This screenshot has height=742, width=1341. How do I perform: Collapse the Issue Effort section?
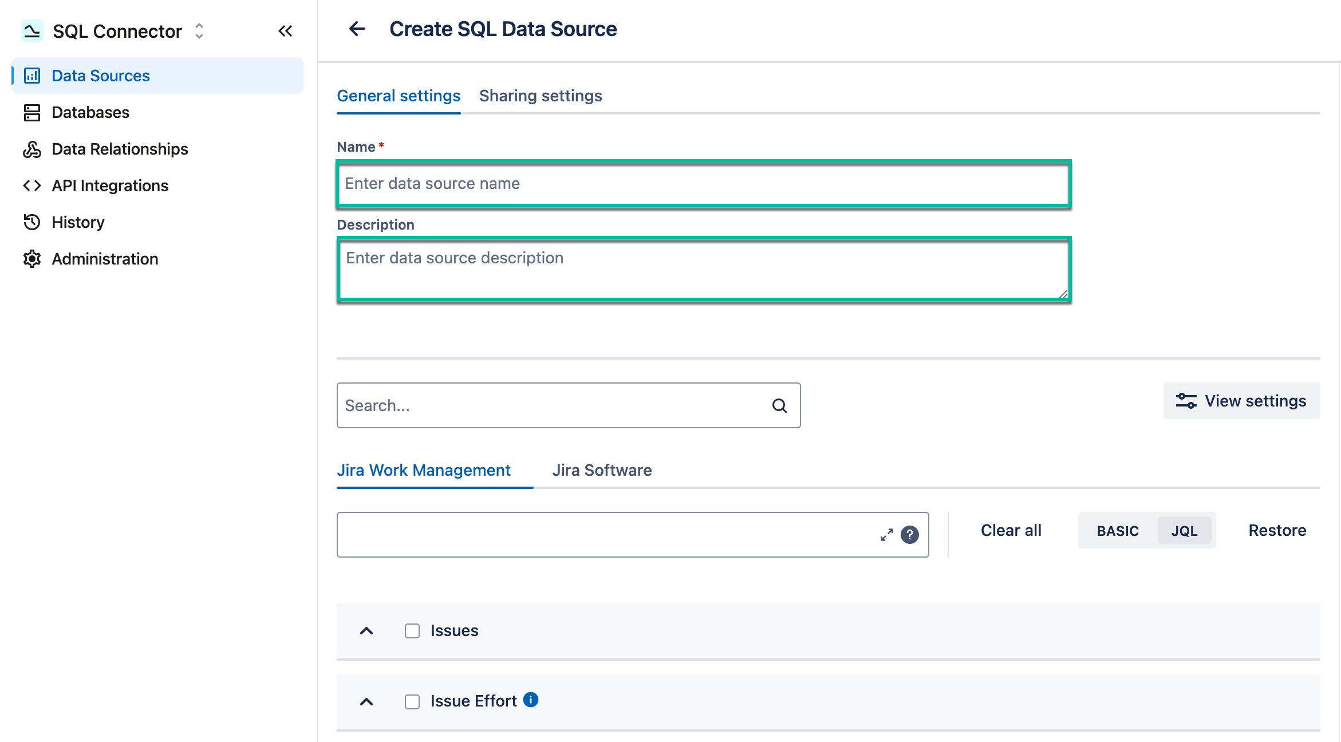click(366, 702)
